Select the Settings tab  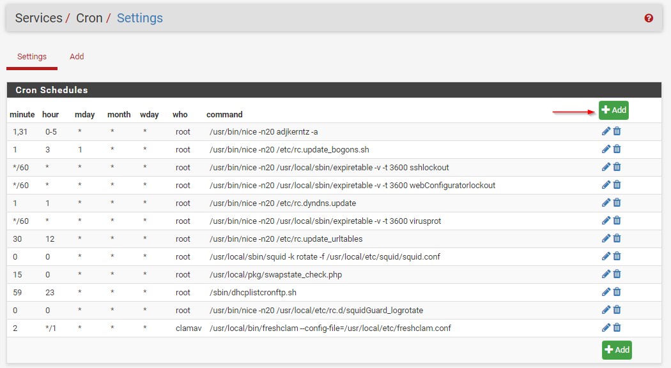point(32,56)
